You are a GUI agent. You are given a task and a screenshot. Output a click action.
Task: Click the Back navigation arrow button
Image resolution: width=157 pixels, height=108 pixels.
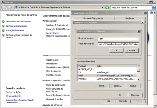point(4,8)
